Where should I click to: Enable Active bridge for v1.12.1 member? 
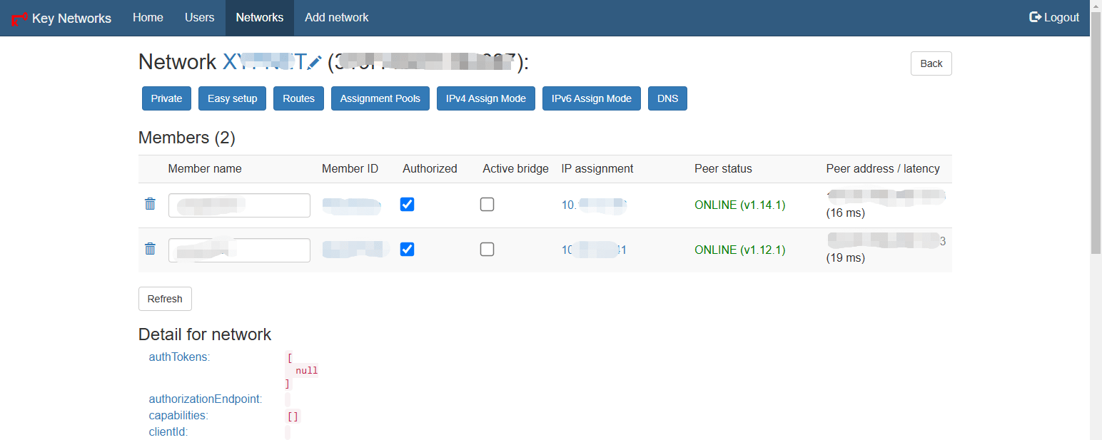pos(487,250)
